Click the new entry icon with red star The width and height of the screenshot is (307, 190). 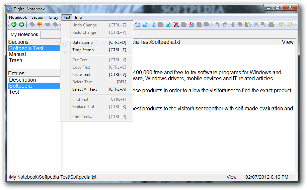138,24
